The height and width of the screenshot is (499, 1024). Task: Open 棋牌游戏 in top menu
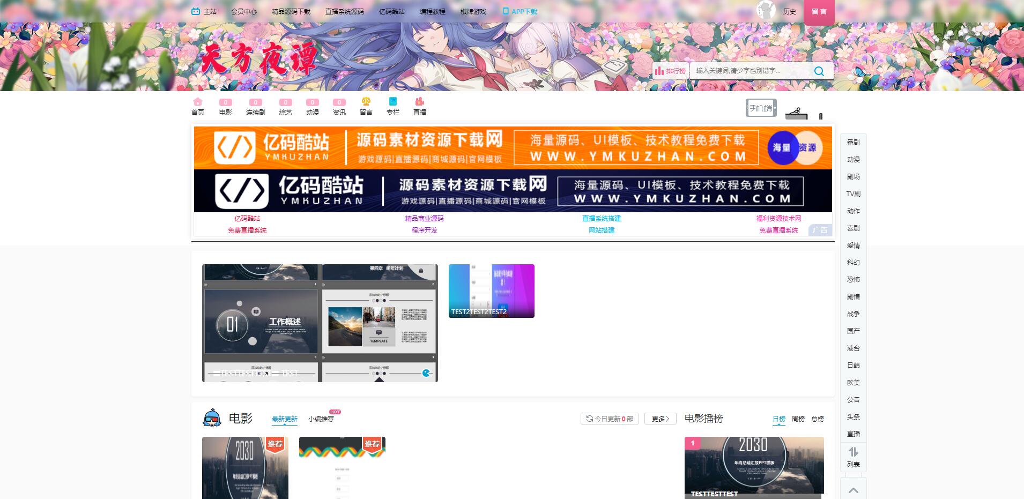click(x=473, y=11)
